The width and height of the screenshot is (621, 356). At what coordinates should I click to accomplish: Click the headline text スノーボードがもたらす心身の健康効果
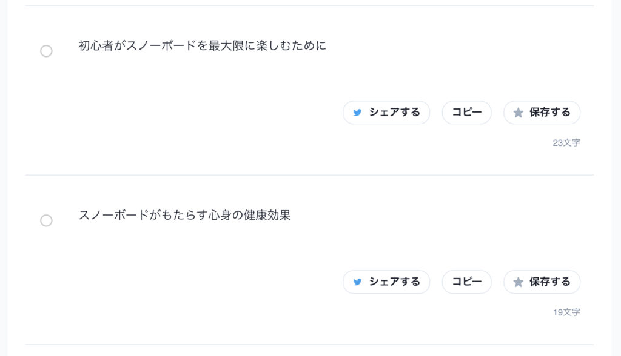184,216
